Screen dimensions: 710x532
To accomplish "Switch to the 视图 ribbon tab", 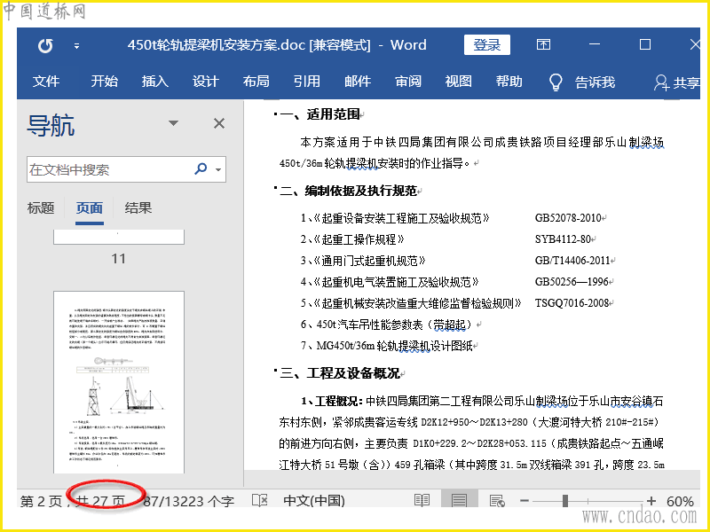I will (x=458, y=82).
